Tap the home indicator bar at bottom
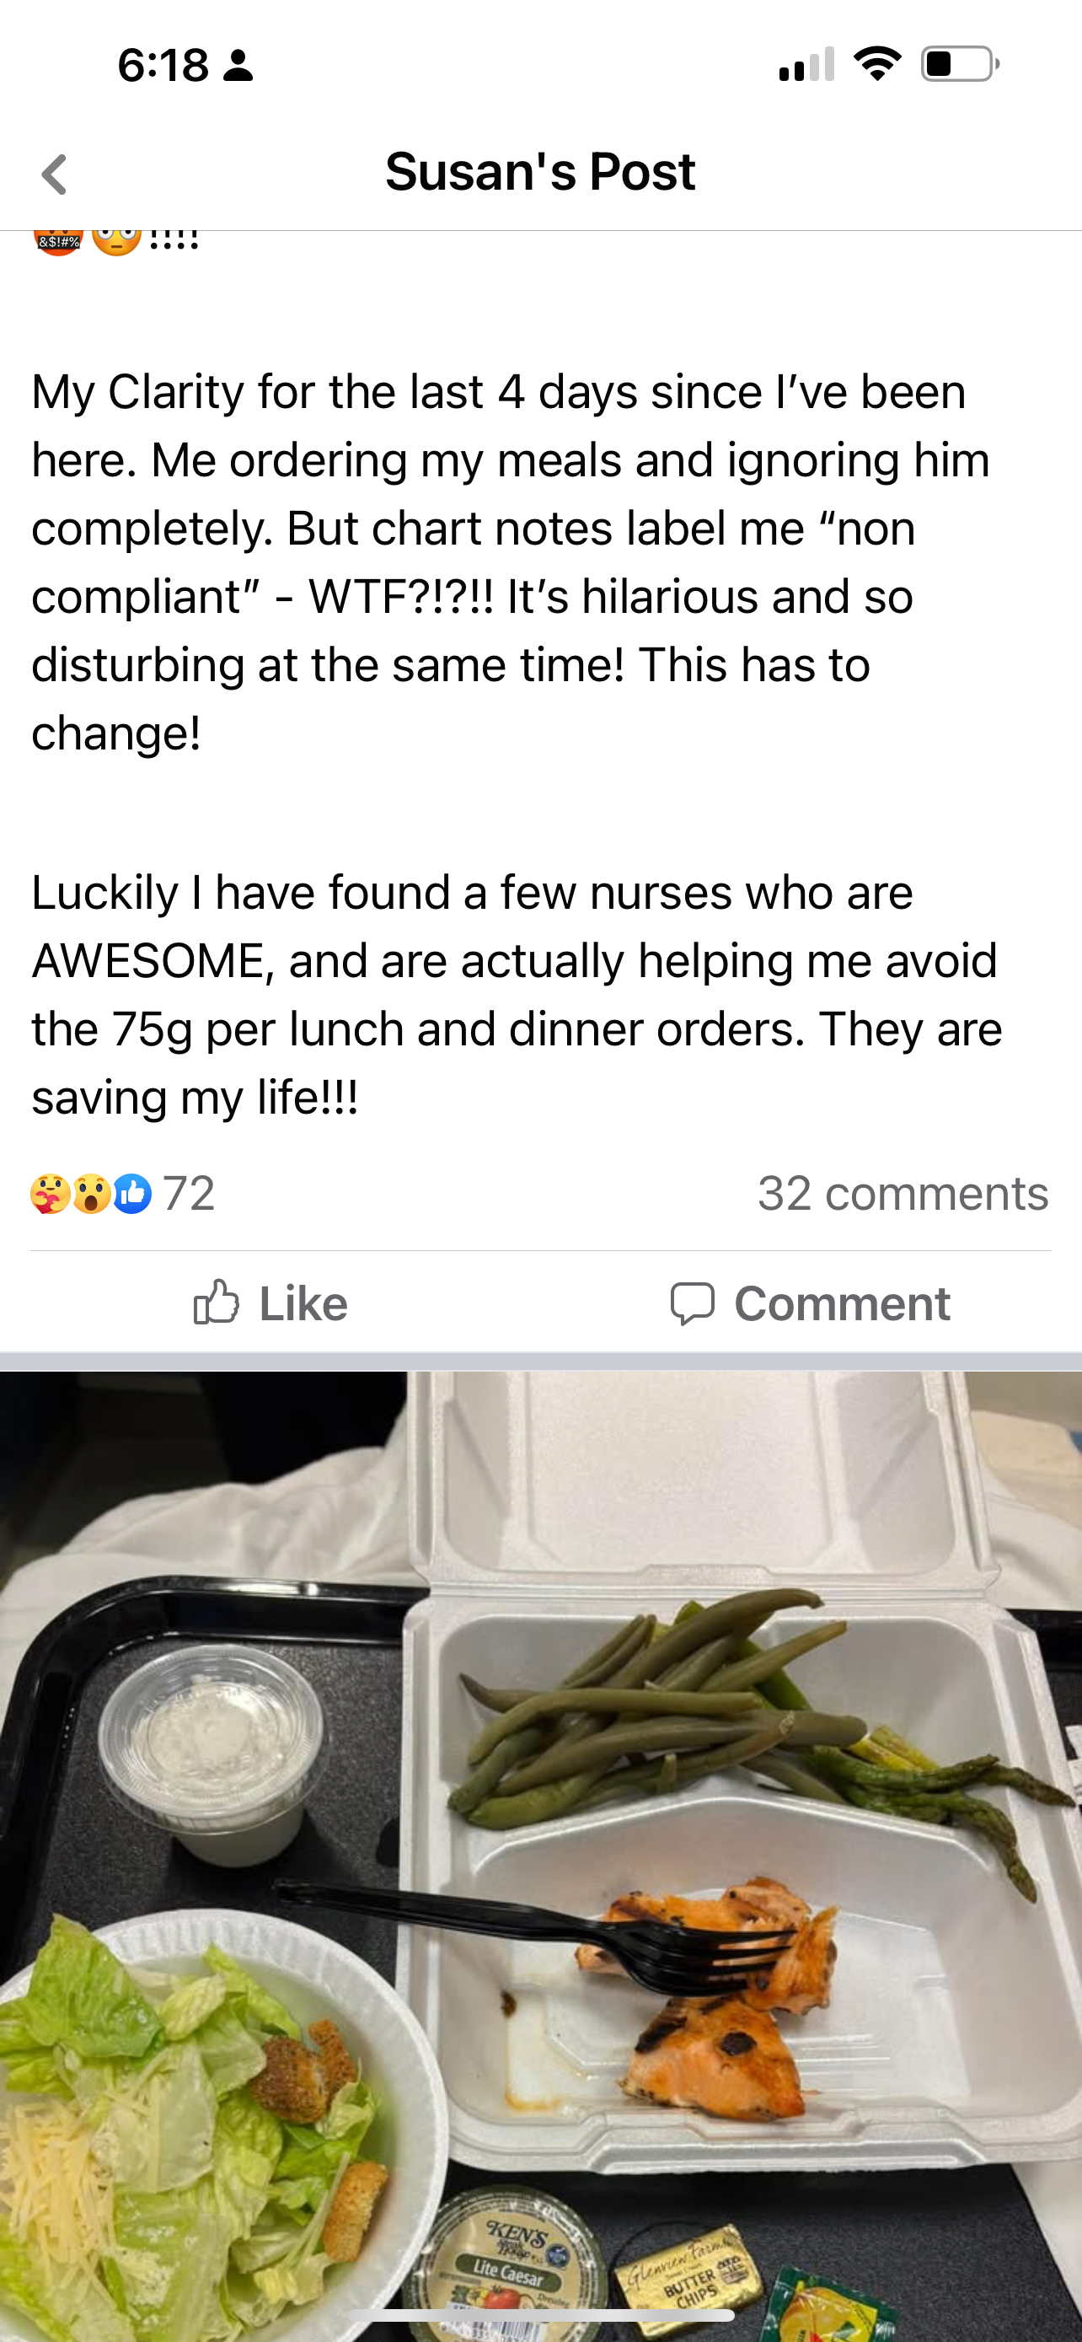 coord(540,2315)
